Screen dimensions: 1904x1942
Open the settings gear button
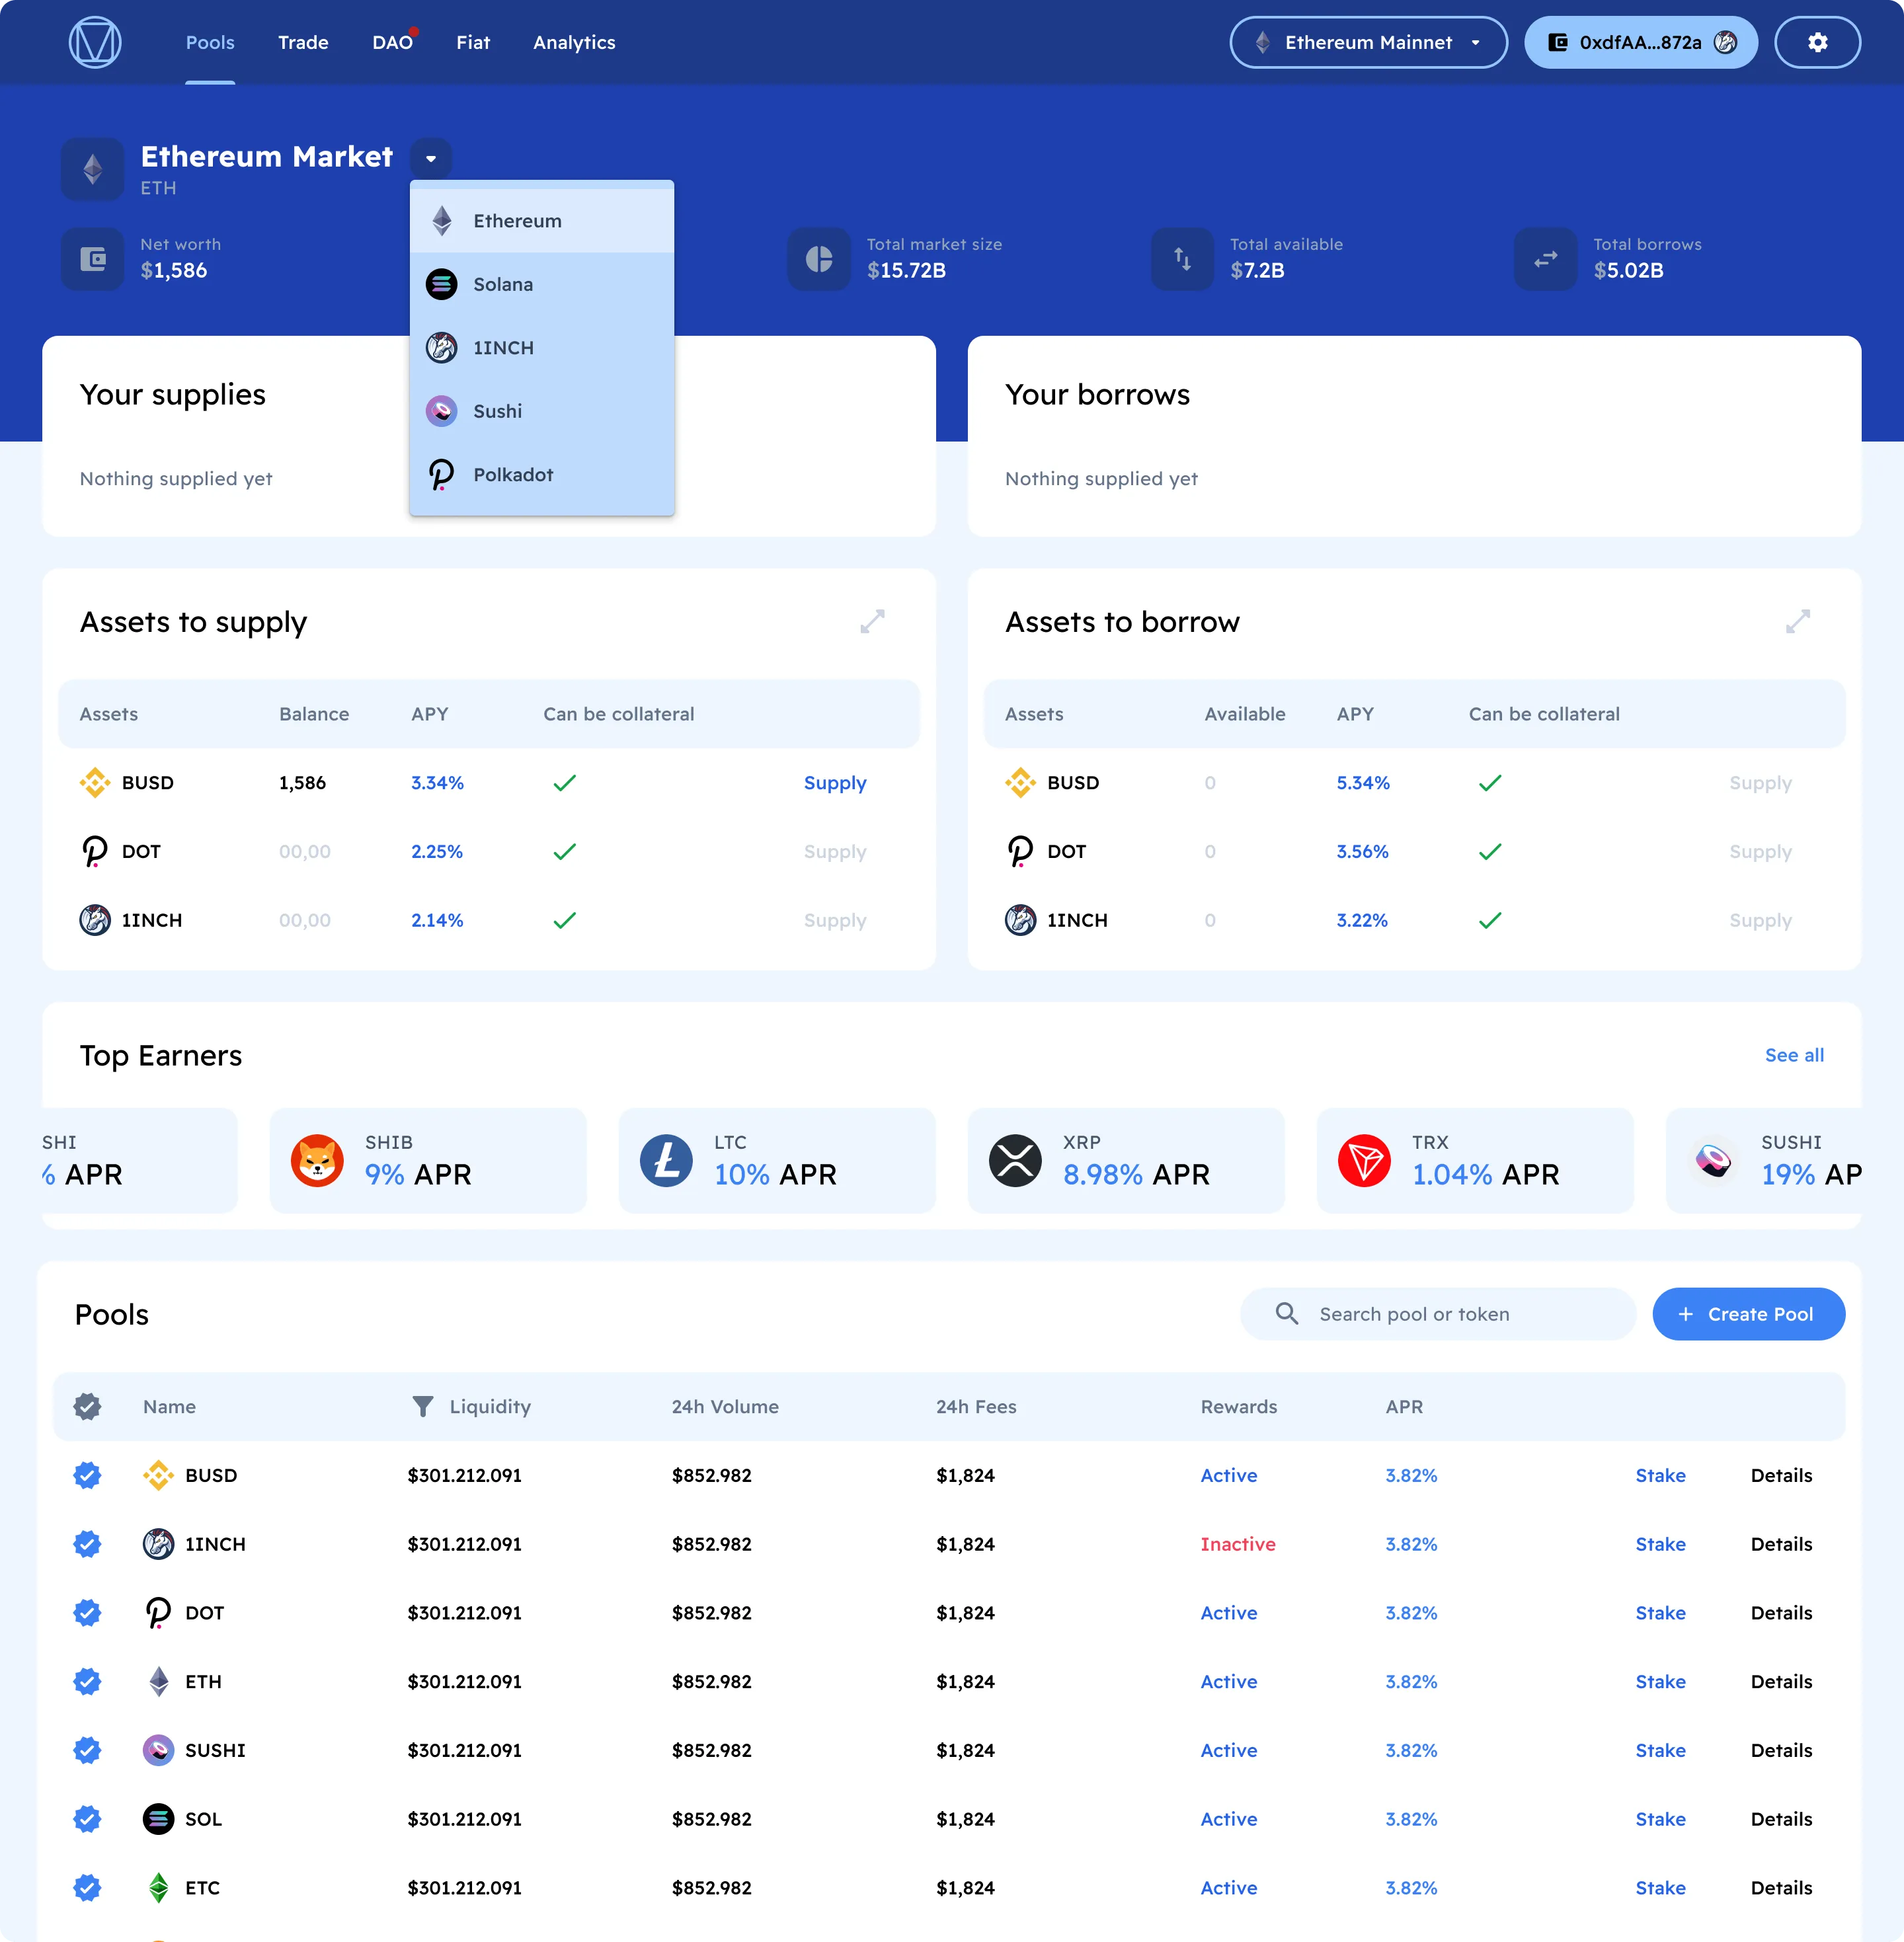(x=1817, y=42)
